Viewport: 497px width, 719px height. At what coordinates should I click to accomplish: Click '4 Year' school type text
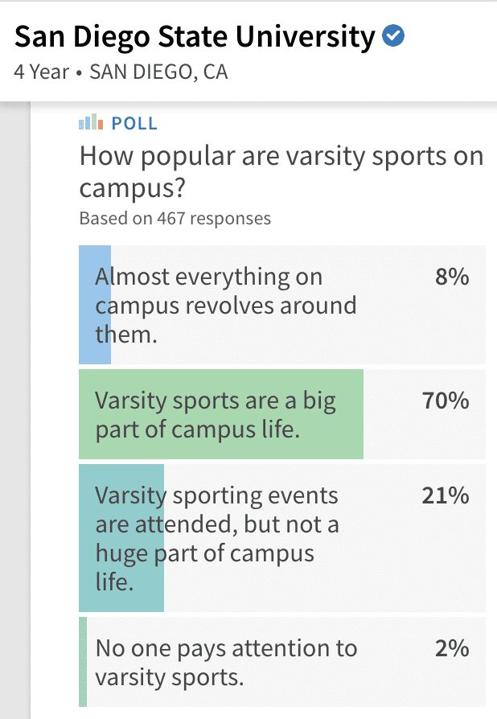[x=41, y=72]
